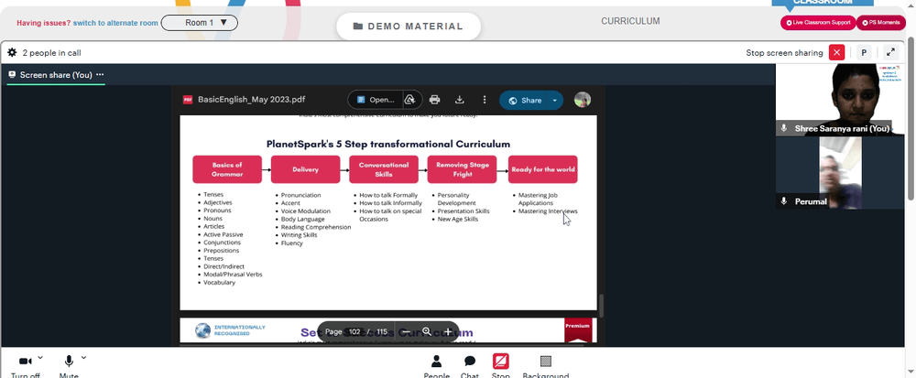Click the PDF file type icon

tap(188, 100)
